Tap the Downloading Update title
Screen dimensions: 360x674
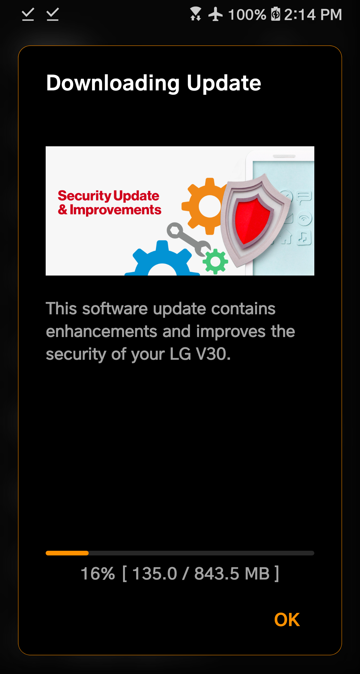pos(154,83)
